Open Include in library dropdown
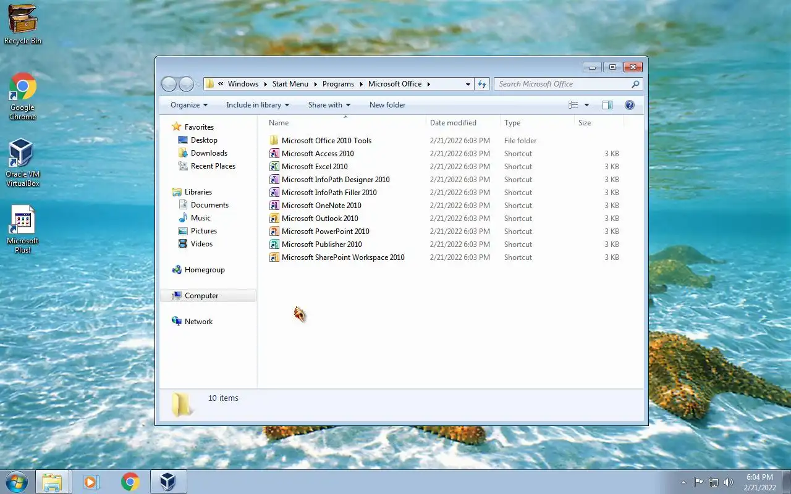Viewport: 791px width, 494px height. (x=258, y=105)
